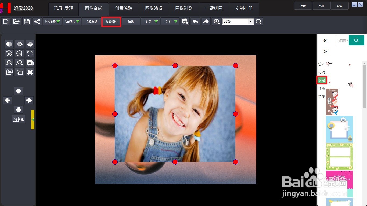Click the rounded picture icon in fourth row
The width and height of the screenshot is (367, 206).
pos(9,72)
